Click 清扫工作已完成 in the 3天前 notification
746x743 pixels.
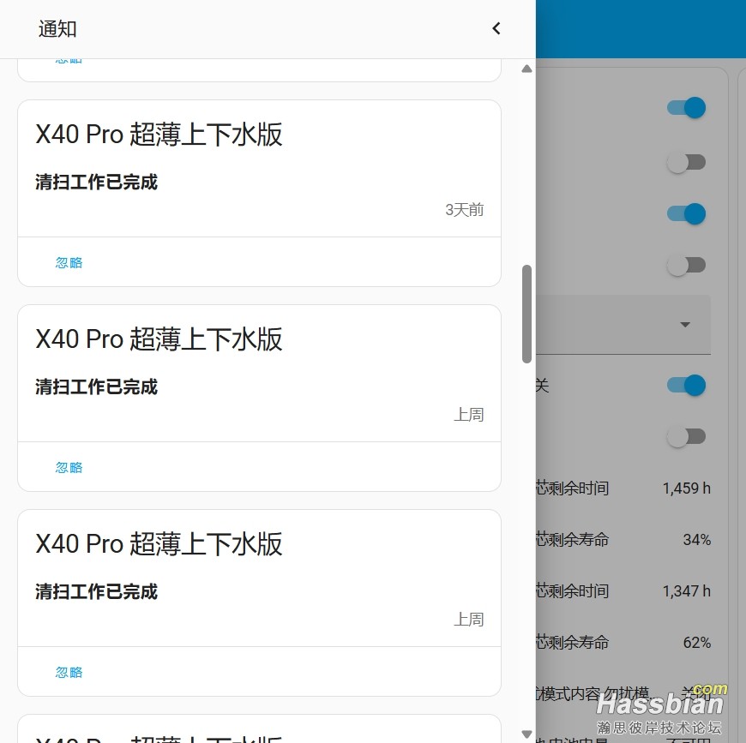click(96, 182)
